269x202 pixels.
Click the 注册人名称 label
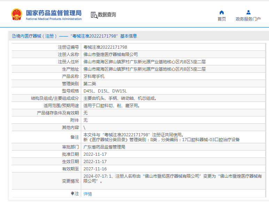tap(68, 55)
